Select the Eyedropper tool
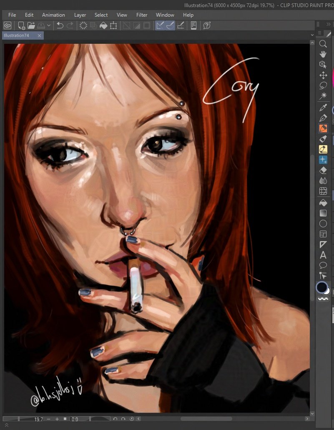 [x=323, y=108]
